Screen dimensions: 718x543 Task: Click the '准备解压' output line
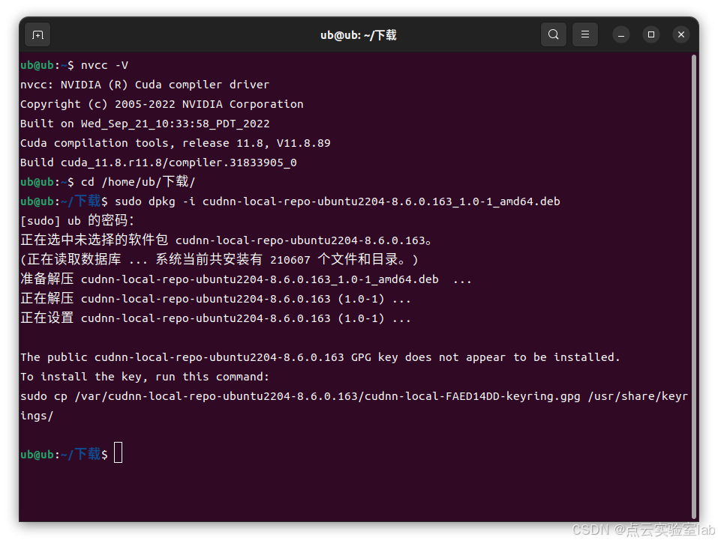(x=246, y=279)
